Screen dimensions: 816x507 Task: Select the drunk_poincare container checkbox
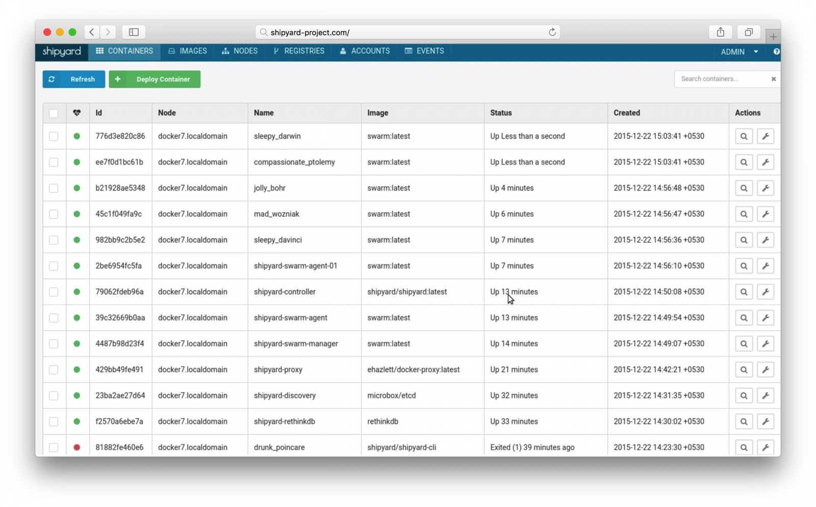[54, 447]
